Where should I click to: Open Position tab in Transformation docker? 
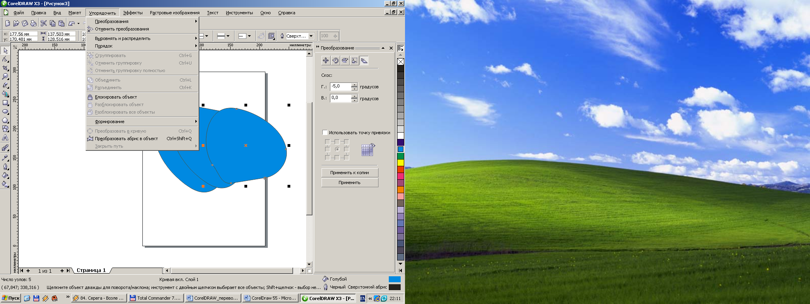(x=326, y=61)
